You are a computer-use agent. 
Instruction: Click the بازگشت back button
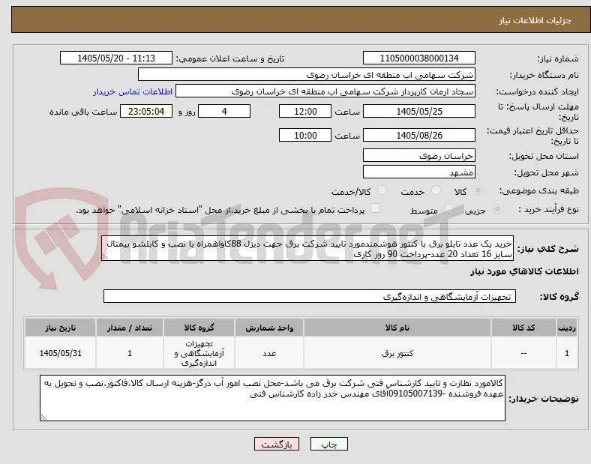277,445
